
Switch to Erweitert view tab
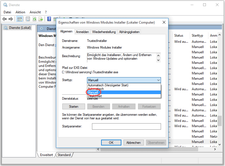(x=46, y=155)
